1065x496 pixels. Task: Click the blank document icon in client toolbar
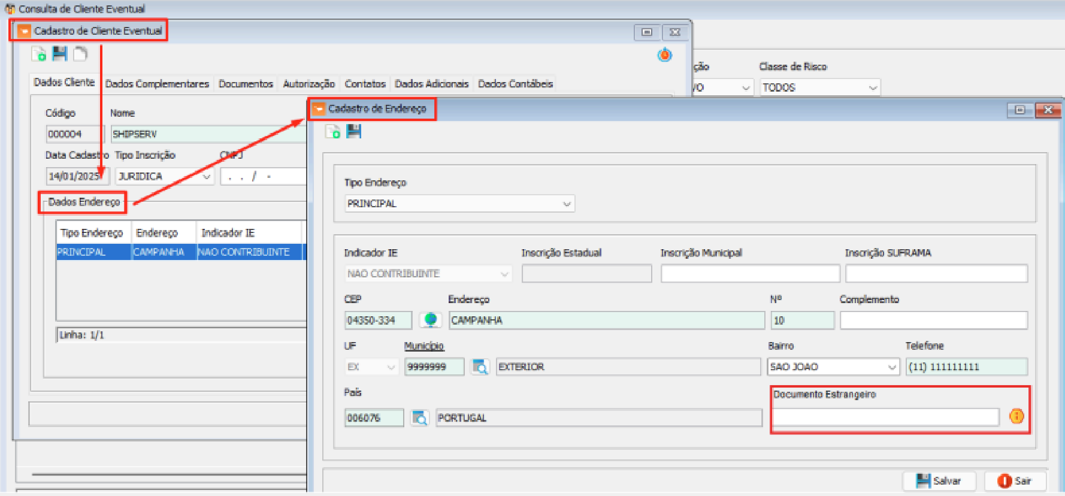[80, 54]
